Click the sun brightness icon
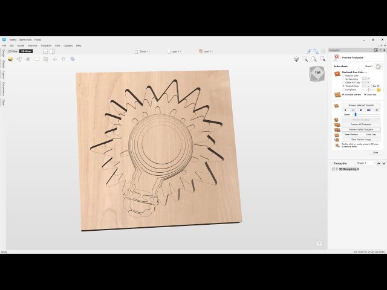Viewport: 387px width, 290px height. (x=379, y=90)
